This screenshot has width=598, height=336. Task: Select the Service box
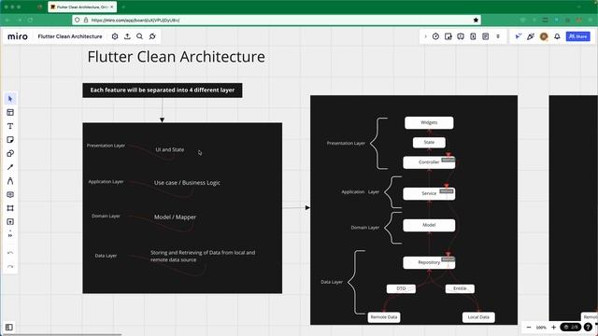429,193
